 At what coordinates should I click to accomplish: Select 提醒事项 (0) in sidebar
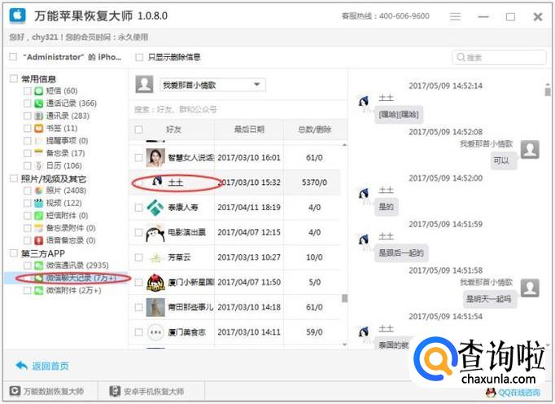coord(67,141)
